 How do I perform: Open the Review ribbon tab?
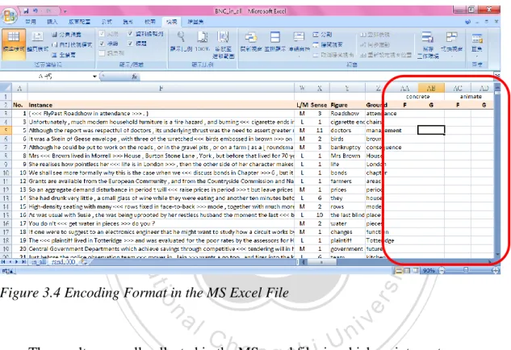(150, 22)
